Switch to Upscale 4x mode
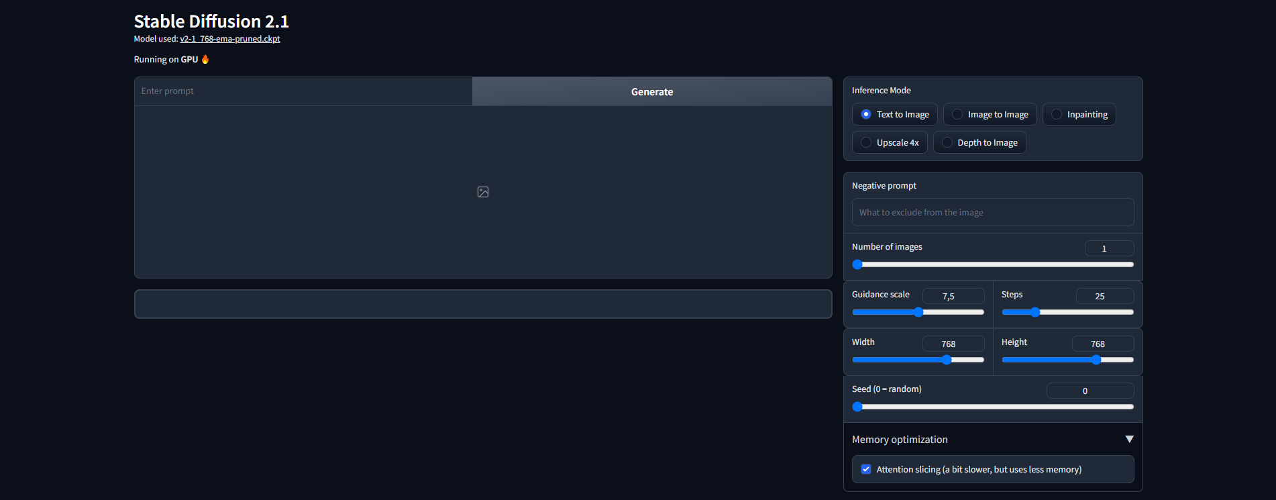 coord(890,142)
